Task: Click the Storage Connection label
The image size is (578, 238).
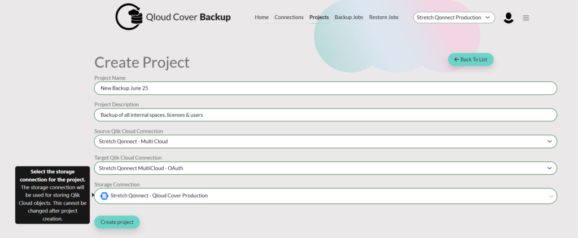Action: (117, 184)
